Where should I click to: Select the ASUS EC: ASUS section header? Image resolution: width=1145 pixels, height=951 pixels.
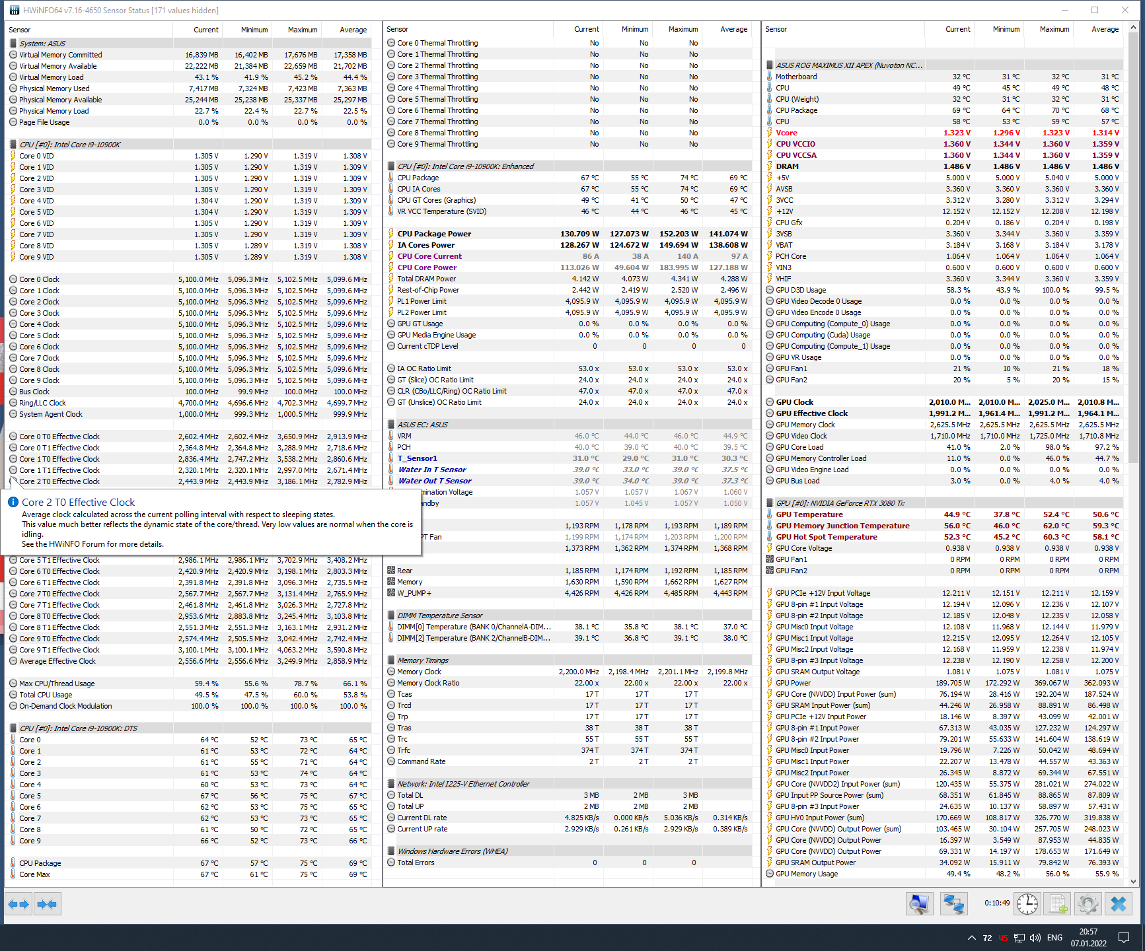(x=568, y=425)
